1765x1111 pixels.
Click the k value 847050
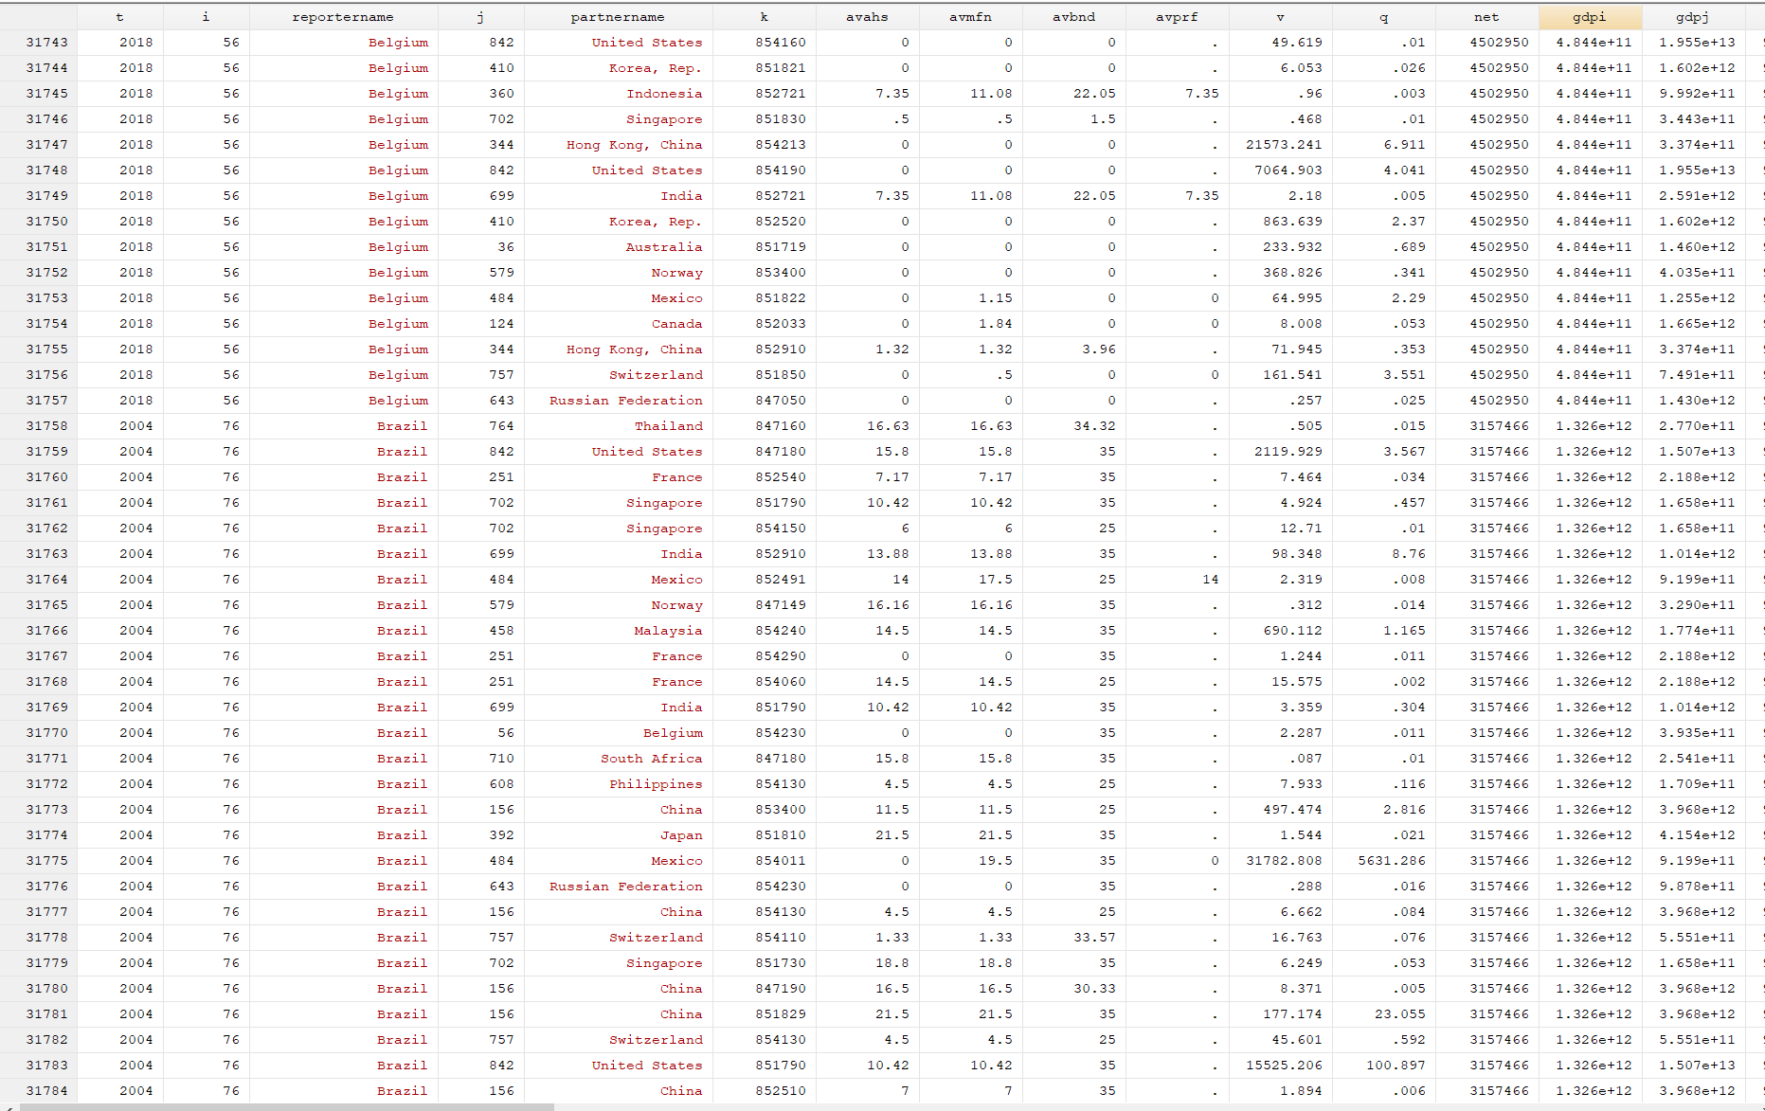[781, 401]
